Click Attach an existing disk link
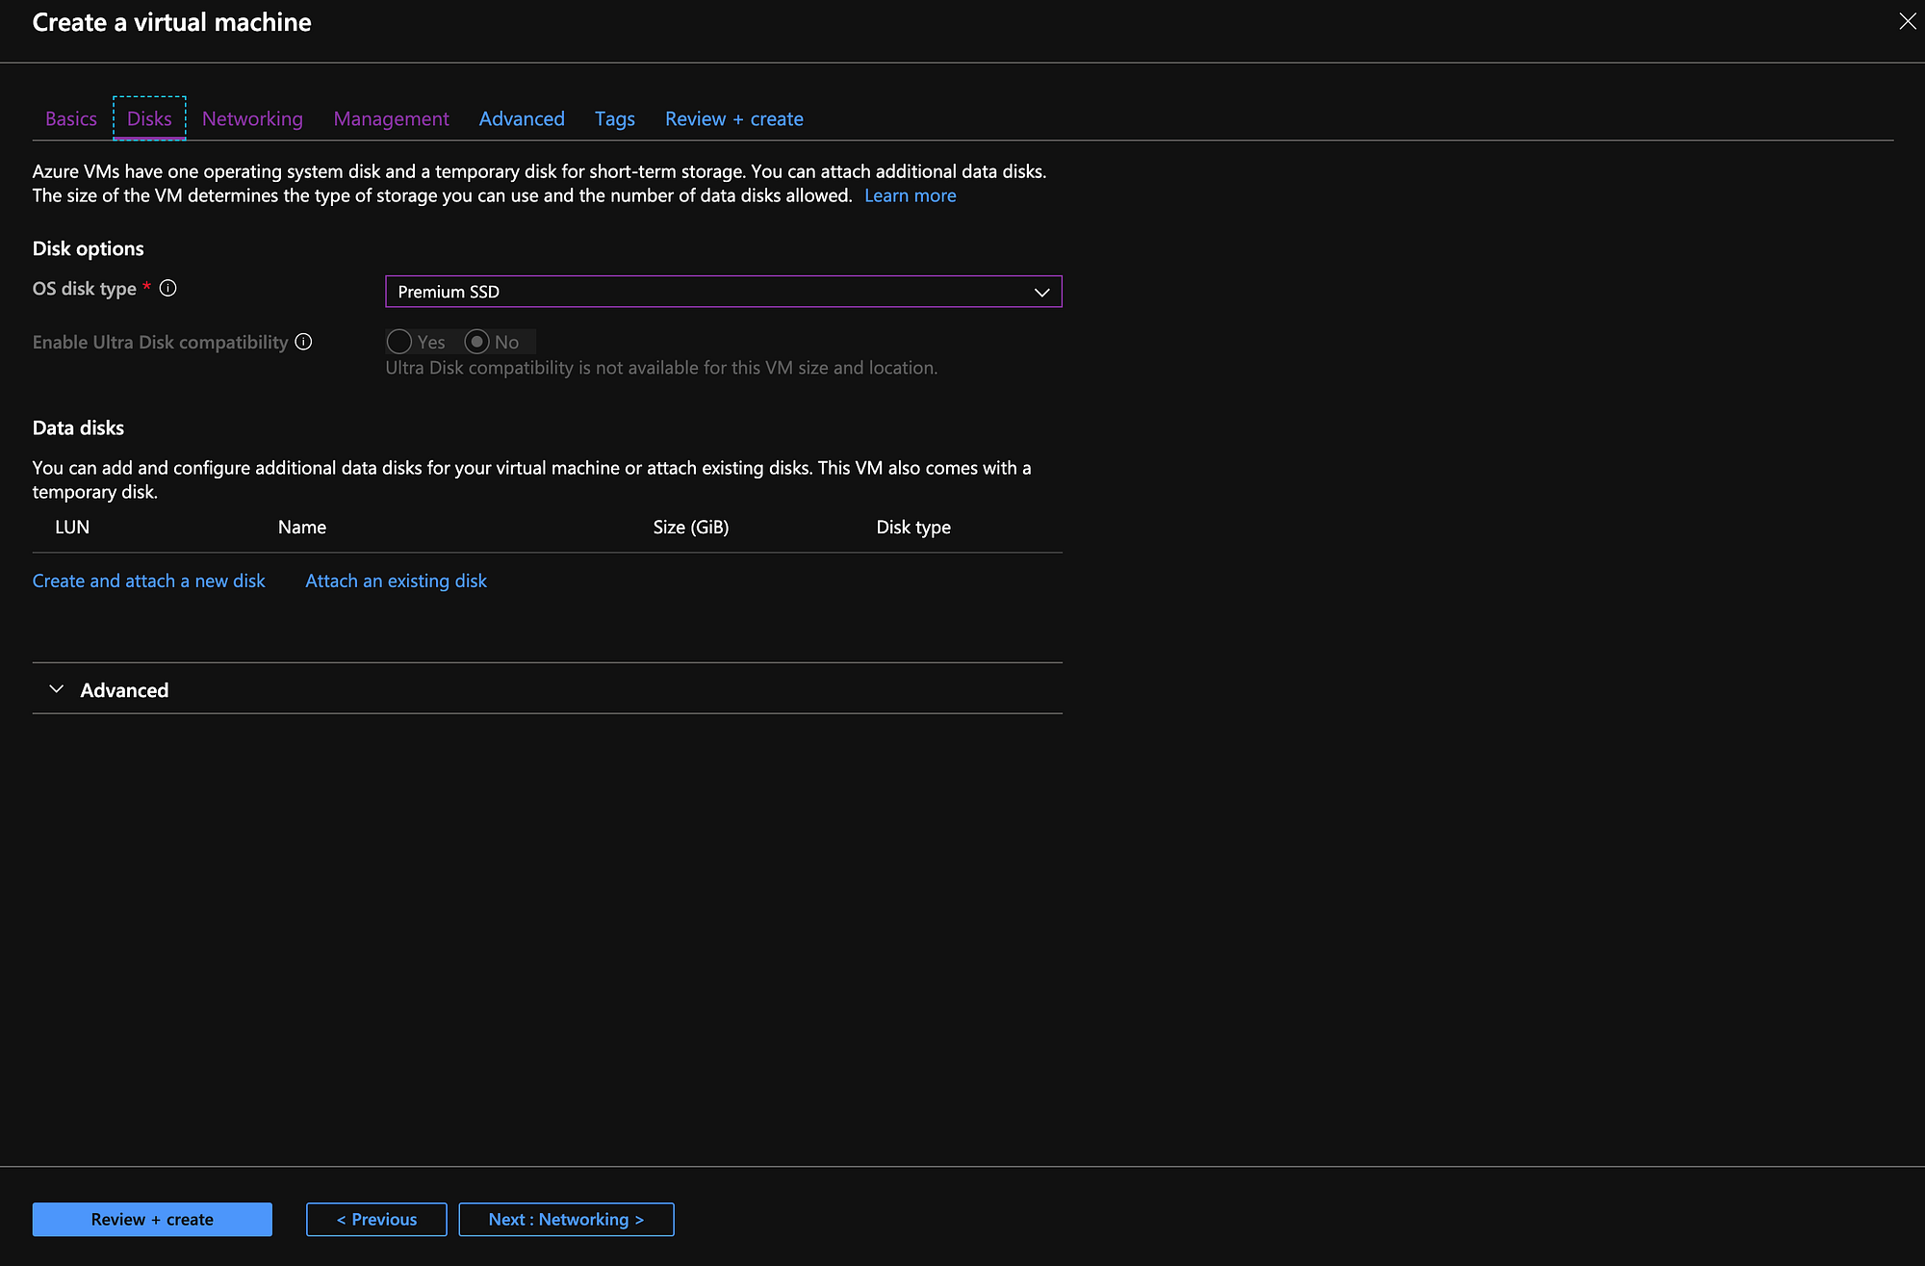 (396, 581)
